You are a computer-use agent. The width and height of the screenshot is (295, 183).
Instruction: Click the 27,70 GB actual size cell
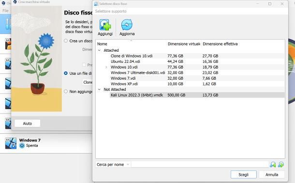coord(210,56)
